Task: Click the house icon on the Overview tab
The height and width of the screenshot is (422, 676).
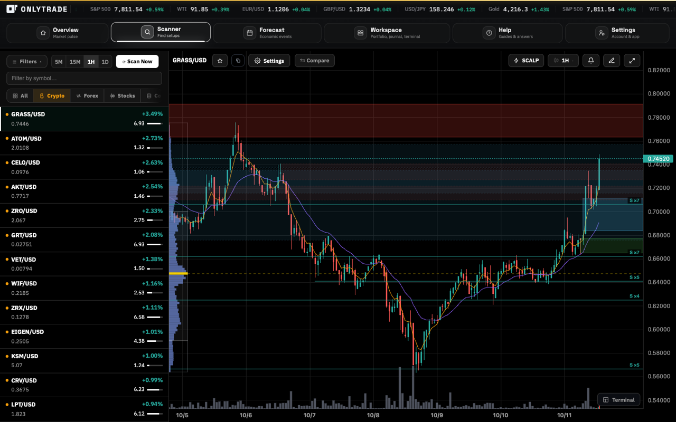Action: point(43,33)
